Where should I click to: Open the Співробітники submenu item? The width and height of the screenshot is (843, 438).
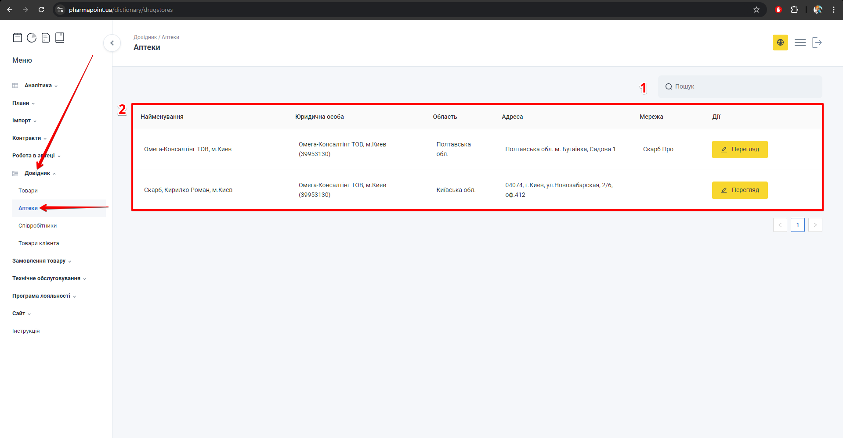38,226
